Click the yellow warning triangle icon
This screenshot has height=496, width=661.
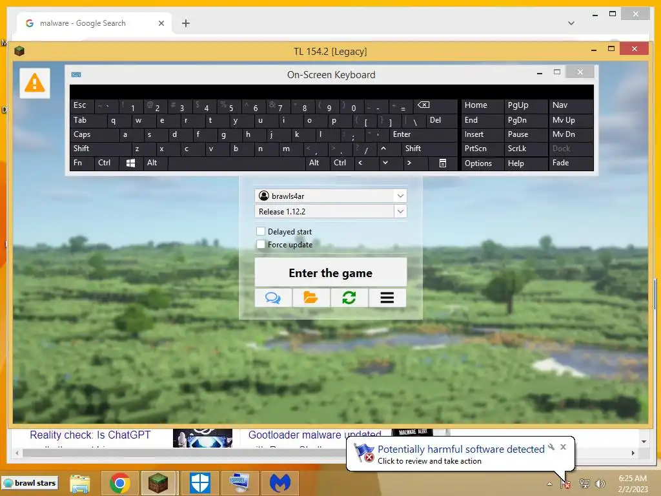pos(35,83)
